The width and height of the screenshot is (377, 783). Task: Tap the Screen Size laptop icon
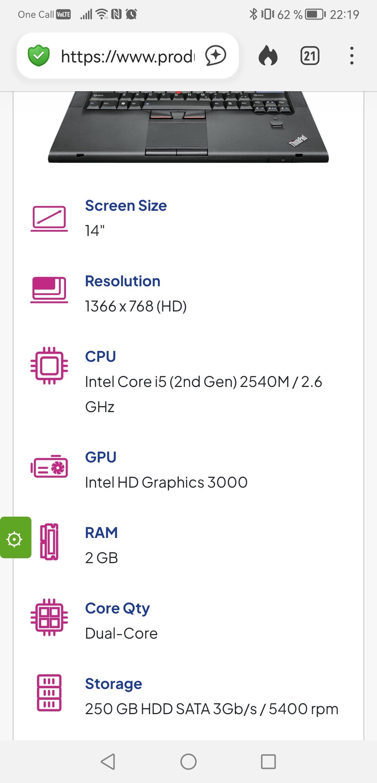[x=49, y=218]
